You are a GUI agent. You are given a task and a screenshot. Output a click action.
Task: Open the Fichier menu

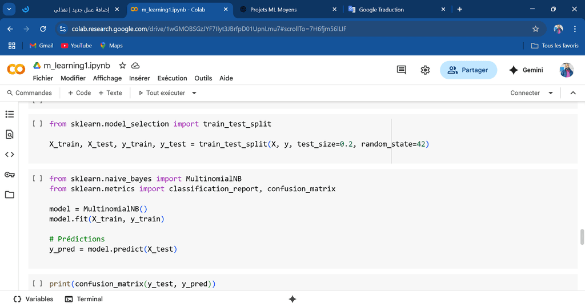click(43, 78)
